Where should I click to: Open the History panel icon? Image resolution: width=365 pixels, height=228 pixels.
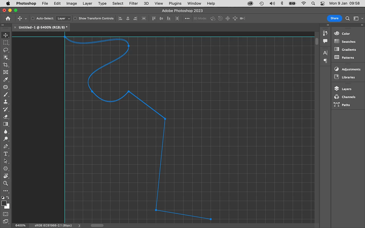tap(325, 33)
